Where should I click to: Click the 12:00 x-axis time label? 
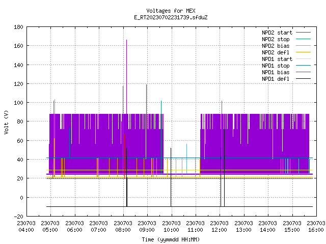[x=220, y=230]
